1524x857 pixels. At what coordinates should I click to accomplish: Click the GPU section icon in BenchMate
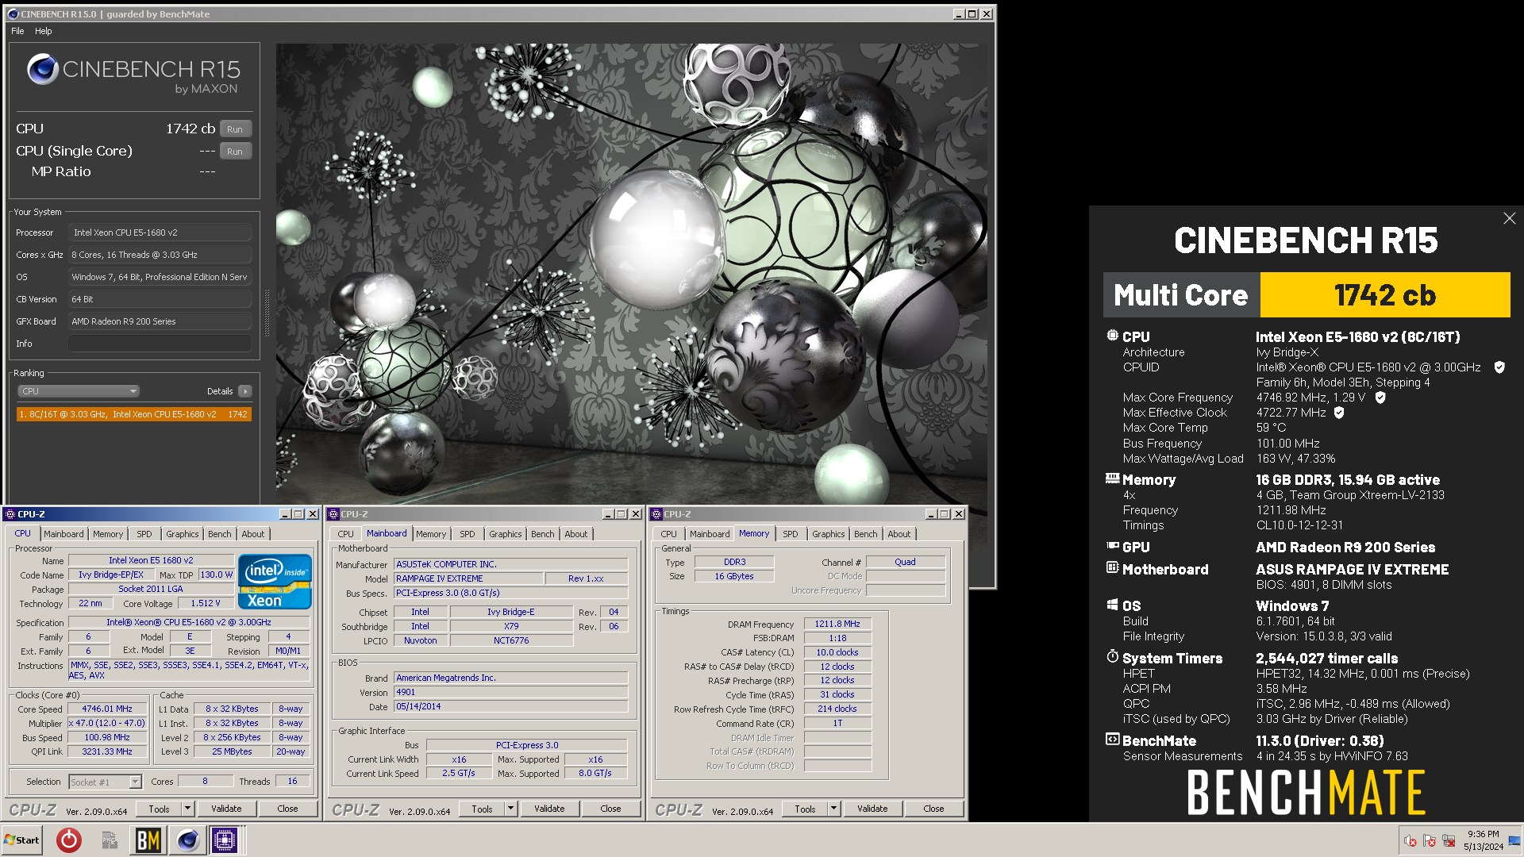click(x=1112, y=546)
